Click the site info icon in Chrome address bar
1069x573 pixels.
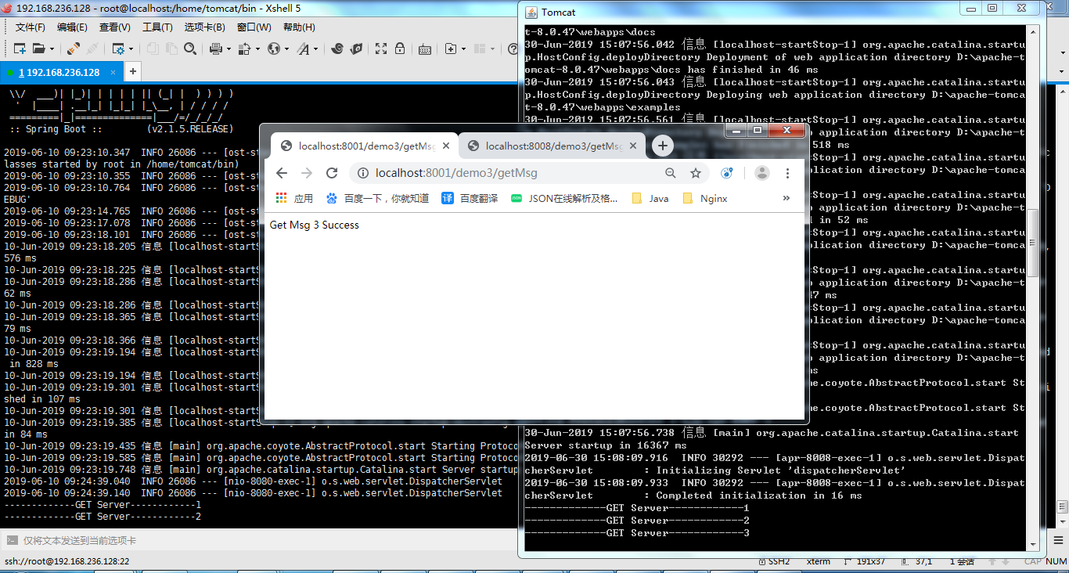point(362,173)
